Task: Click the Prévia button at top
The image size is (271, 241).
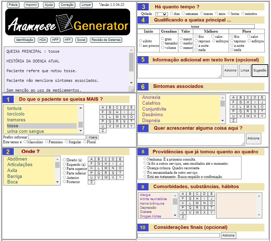Action: [14, 5]
